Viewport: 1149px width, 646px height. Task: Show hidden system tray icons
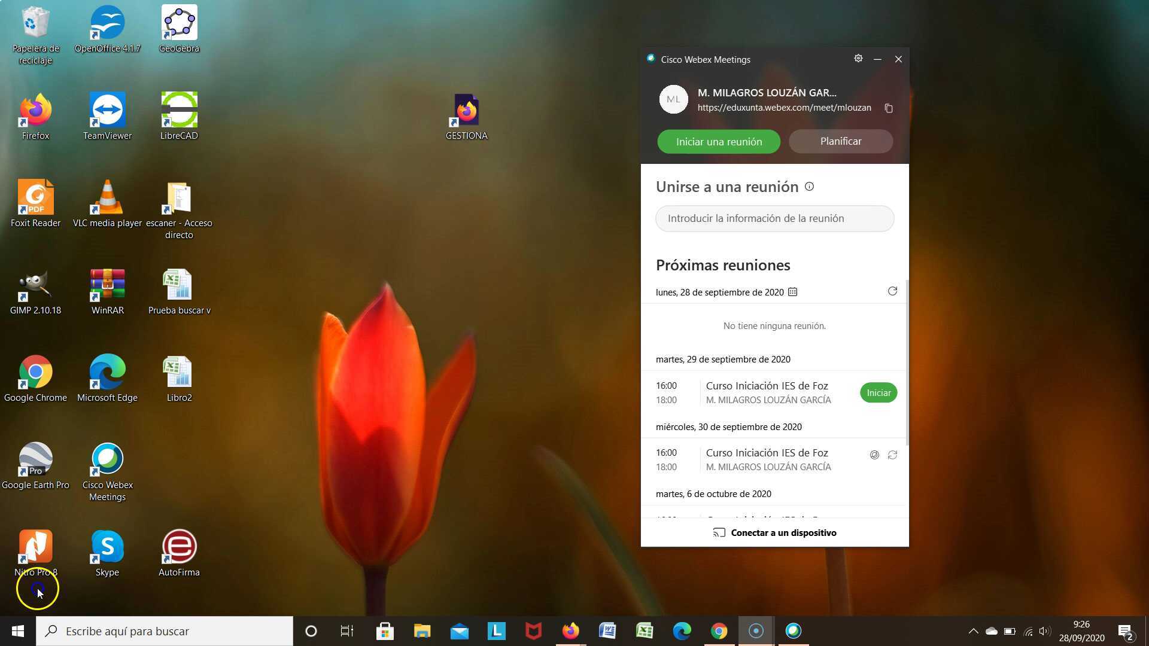[x=973, y=631]
